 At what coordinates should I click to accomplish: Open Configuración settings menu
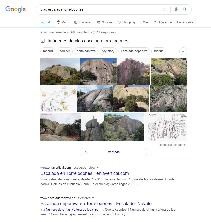pyautogui.click(x=163, y=22)
